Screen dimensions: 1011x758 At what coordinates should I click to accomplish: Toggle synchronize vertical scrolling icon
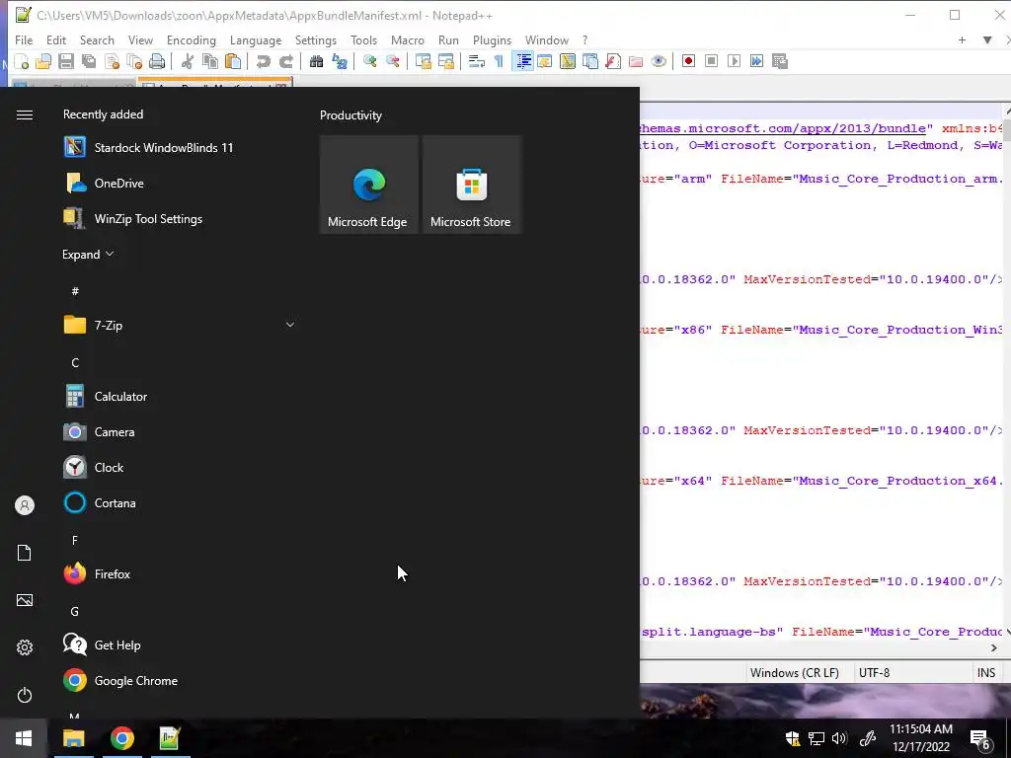click(x=423, y=61)
